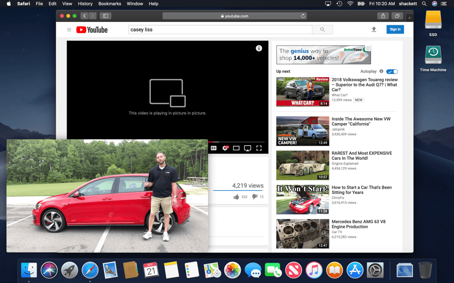This screenshot has height=283, width=454.
Task: Open Inside The Awesome New VW Camper
Action: 361,121
